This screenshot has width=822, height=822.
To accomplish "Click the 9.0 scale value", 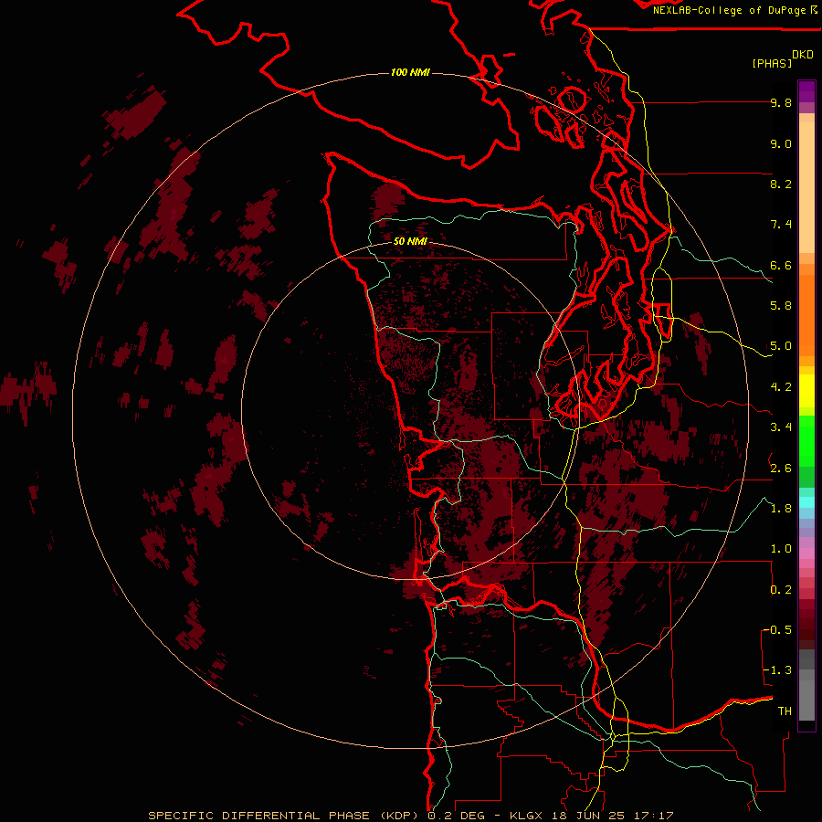I will pyautogui.click(x=781, y=143).
